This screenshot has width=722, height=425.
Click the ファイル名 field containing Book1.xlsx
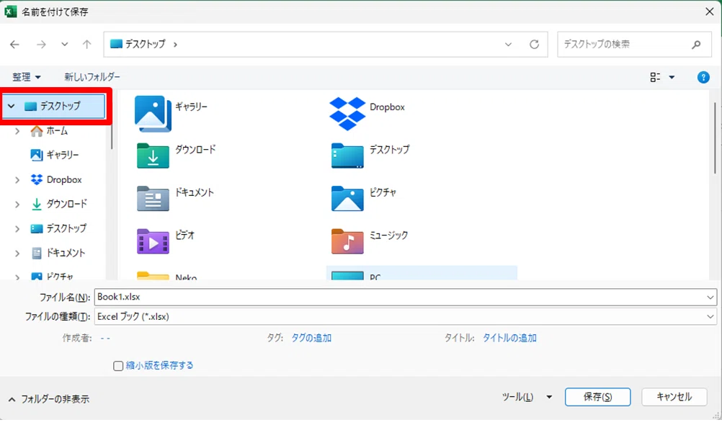coord(398,297)
